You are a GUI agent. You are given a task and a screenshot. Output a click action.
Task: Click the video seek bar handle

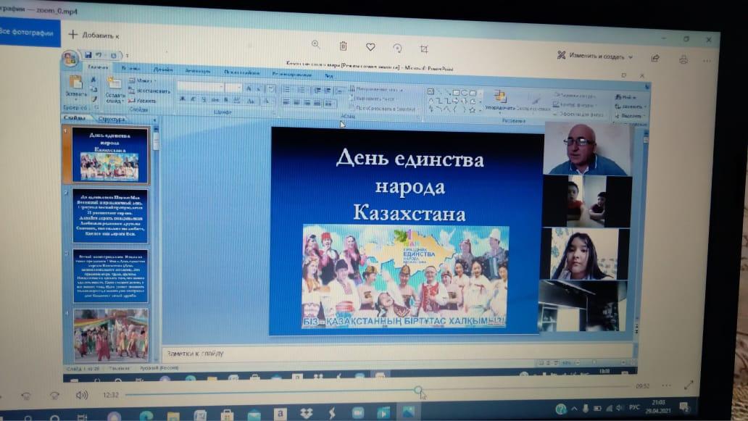click(418, 391)
